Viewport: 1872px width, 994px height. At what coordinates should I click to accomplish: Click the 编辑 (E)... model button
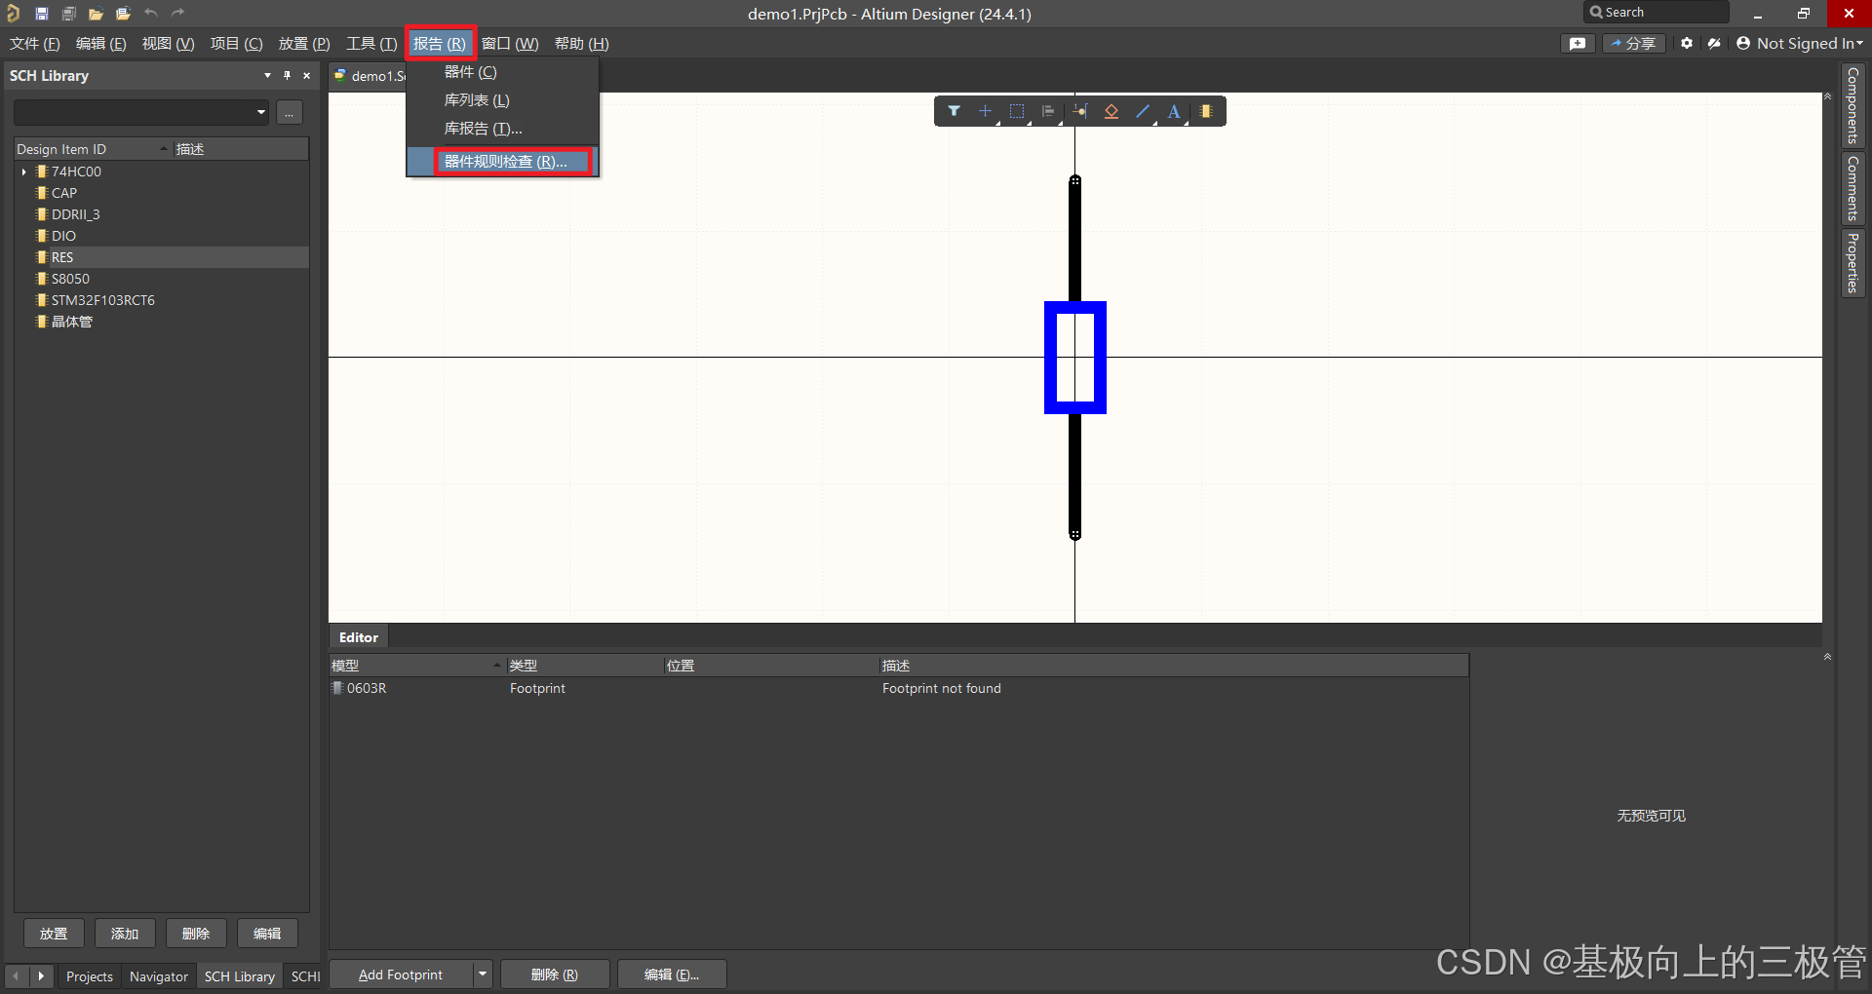click(672, 975)
